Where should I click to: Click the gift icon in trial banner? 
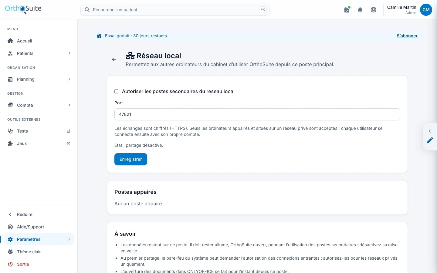99,36
